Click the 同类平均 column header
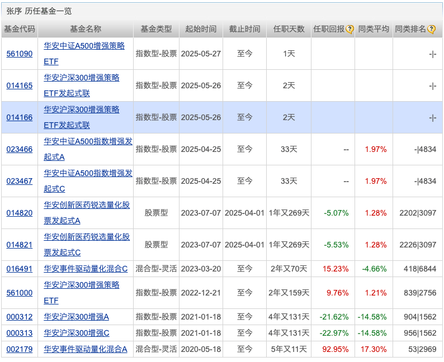 point(374,29)
